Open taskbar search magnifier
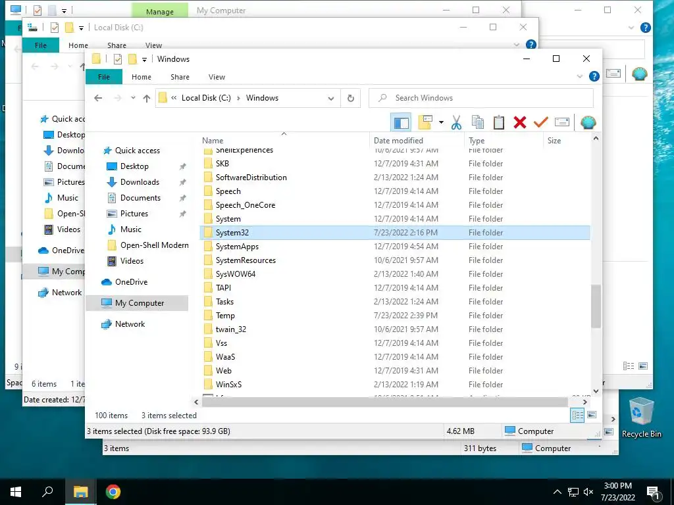The image size is (674, 505). (x=47, y=492)
